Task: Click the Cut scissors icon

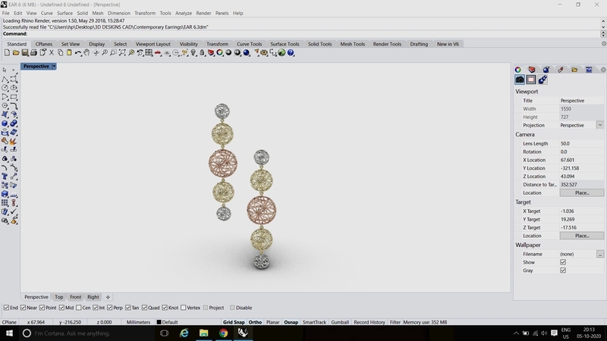Action: click(x=52, y=52)
